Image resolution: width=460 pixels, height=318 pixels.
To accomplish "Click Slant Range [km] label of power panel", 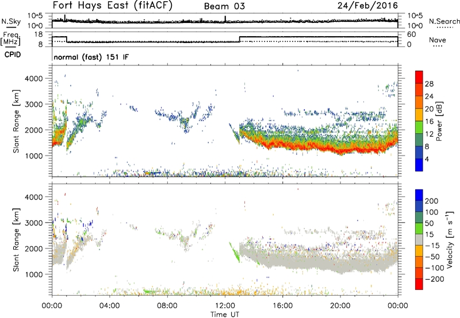I will pyautogui.click(x=16, y=121).
